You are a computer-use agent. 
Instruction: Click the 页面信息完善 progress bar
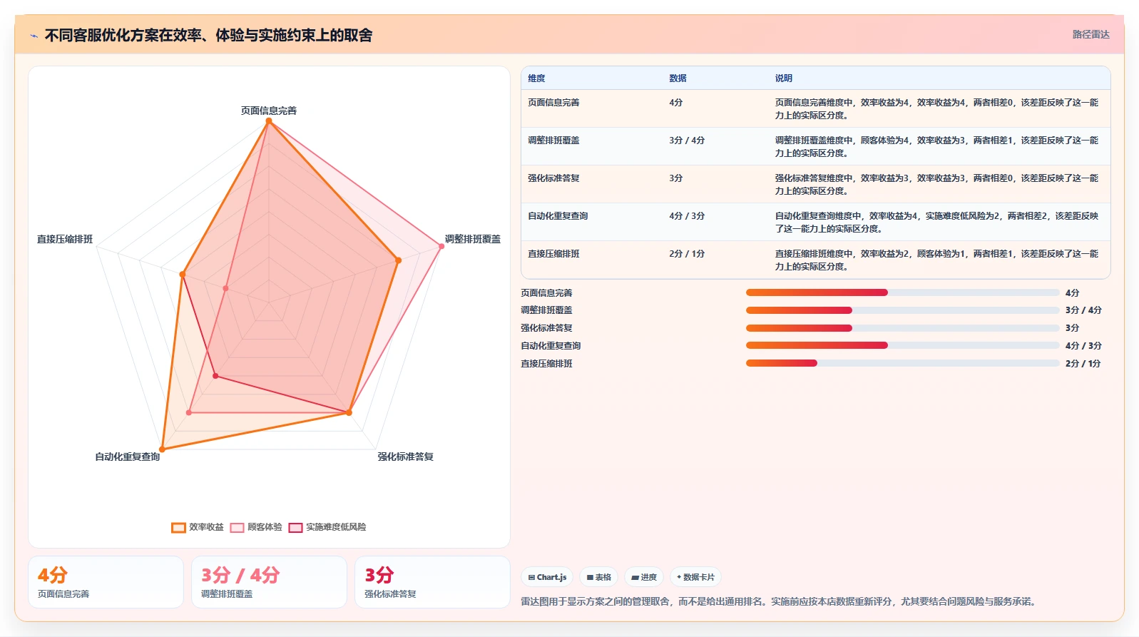(x=902, y=292)
